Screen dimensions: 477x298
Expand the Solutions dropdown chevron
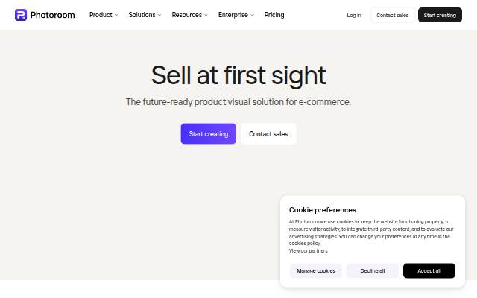(159, 15)
